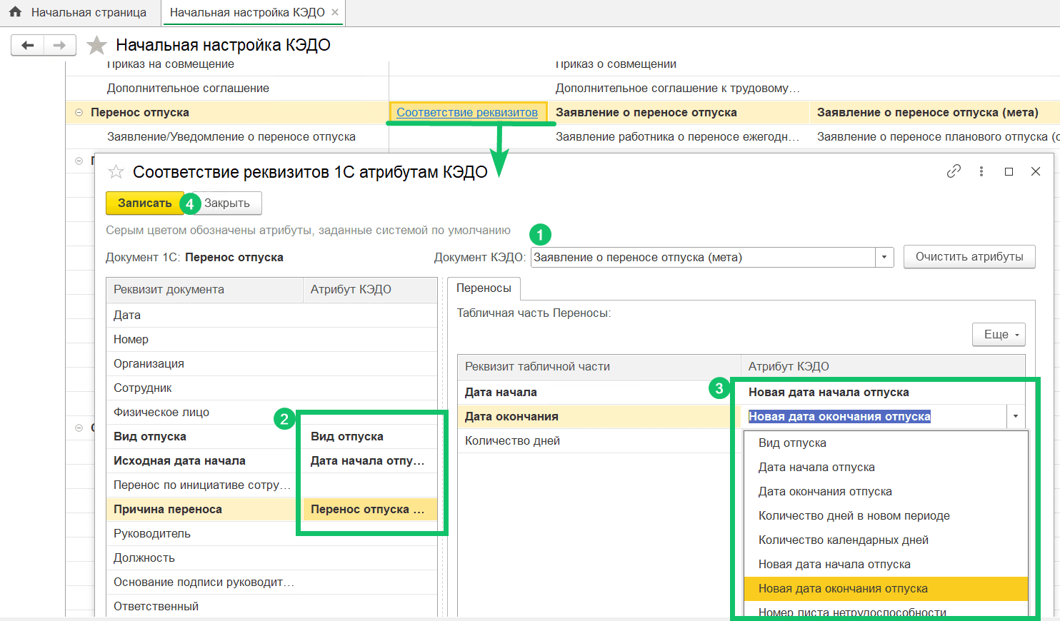
Task: Go forward using the right arrow button
Action: (x=60, y=46)
